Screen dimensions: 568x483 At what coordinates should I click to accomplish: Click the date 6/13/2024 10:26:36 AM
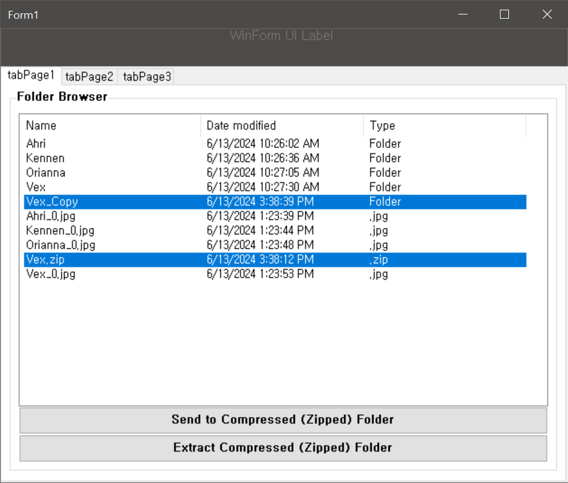(x=263, y=158)
